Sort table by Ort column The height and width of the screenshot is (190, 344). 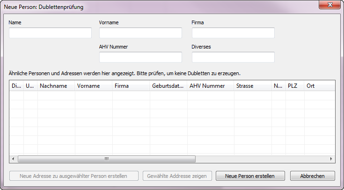click(318, 86)
